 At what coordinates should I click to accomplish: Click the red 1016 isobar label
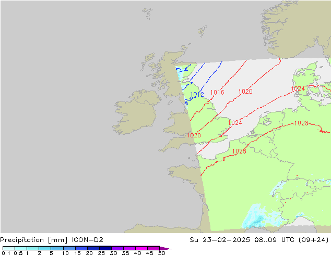tap(217, 92)
